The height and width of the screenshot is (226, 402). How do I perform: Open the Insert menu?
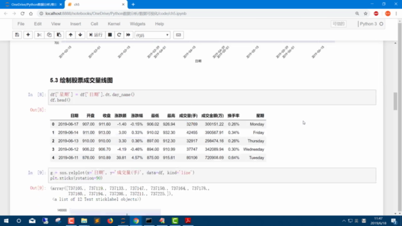75,24
